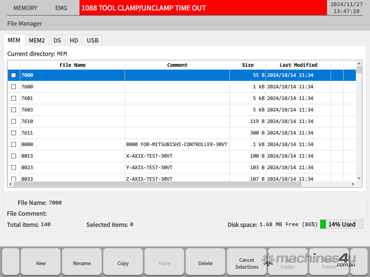Click Cancel Selections button
Image resolution: width=370 pixels, height=277 pixels.
click(x=247, y=263)
